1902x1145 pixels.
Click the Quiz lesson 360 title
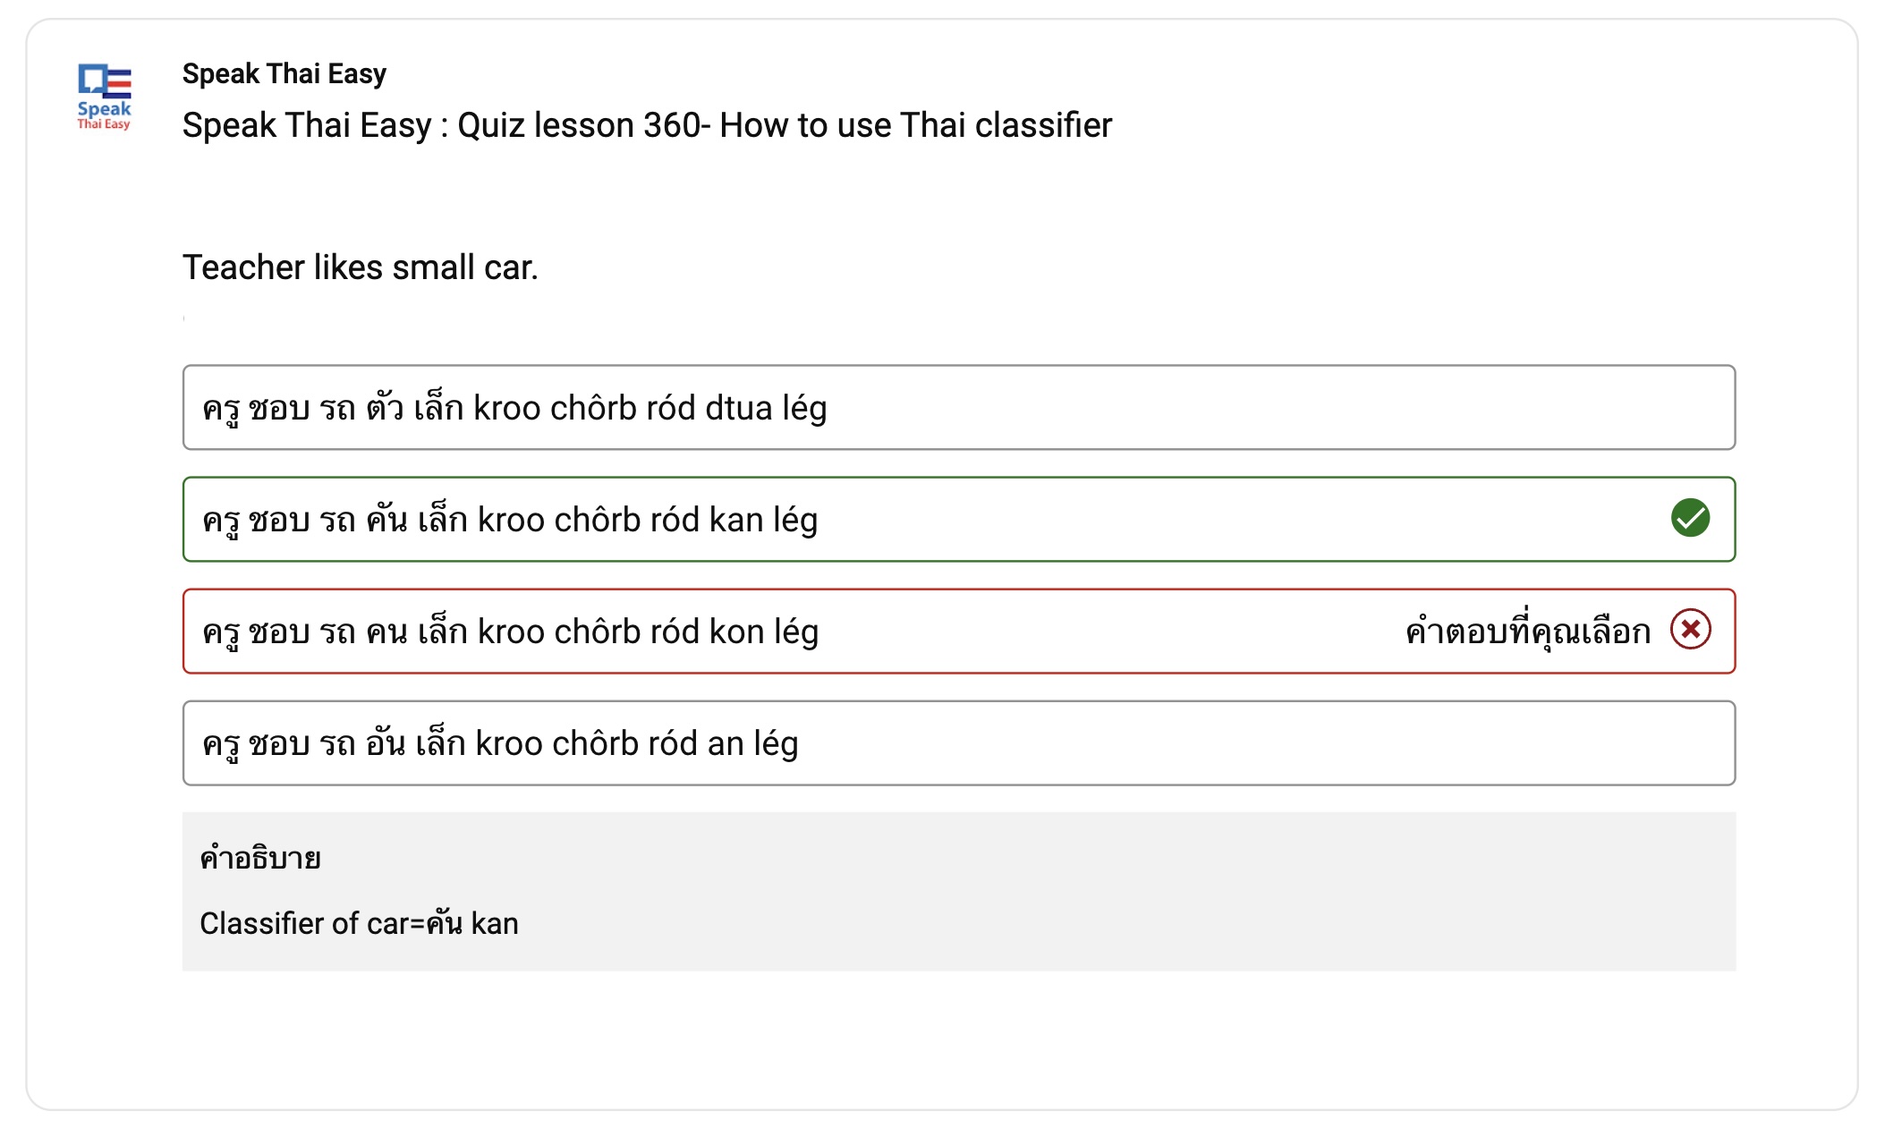click(647, 125)
